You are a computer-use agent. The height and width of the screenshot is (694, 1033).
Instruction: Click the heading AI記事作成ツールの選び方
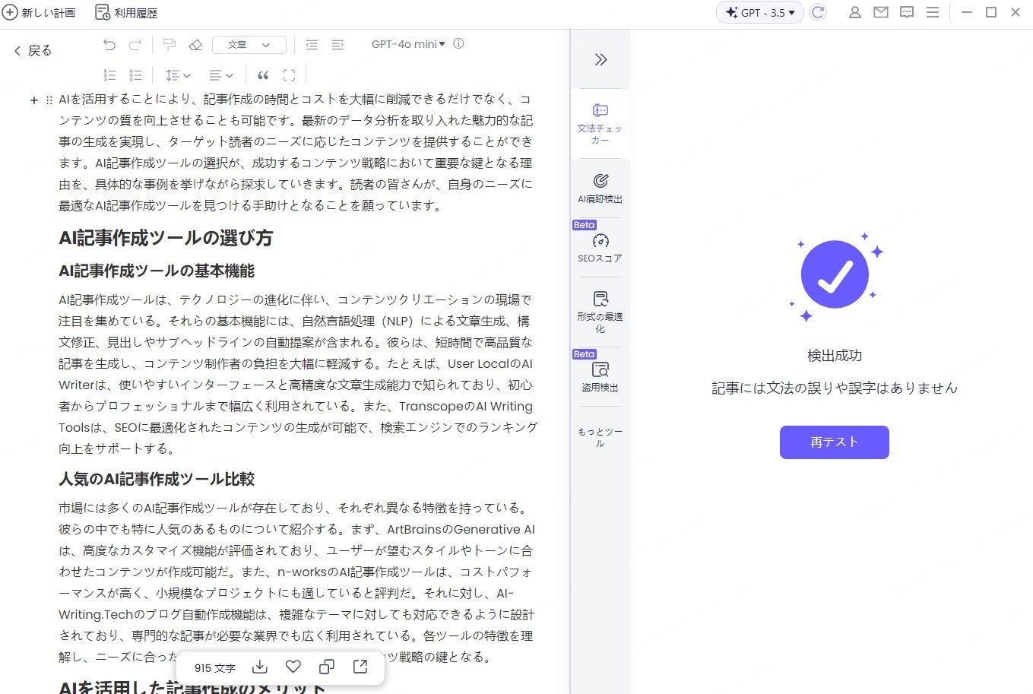click(166, 238)
